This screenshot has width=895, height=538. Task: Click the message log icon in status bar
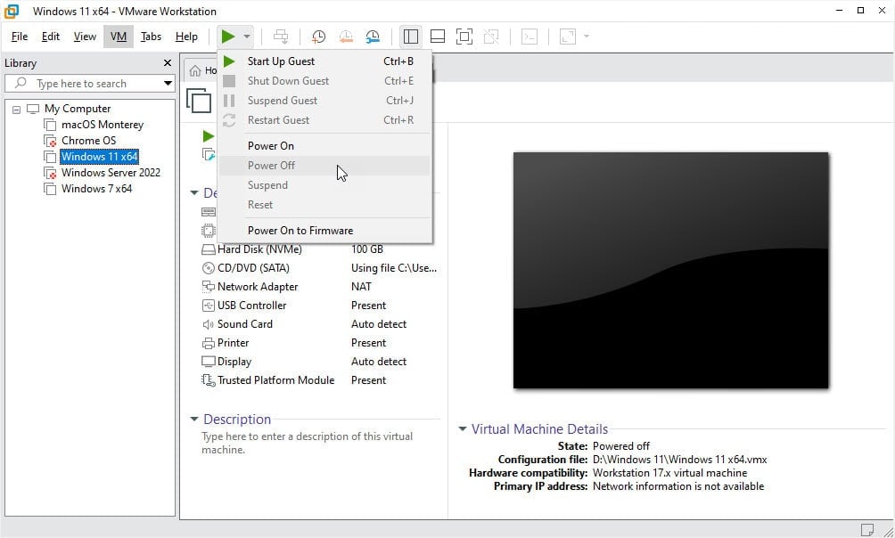867,529
